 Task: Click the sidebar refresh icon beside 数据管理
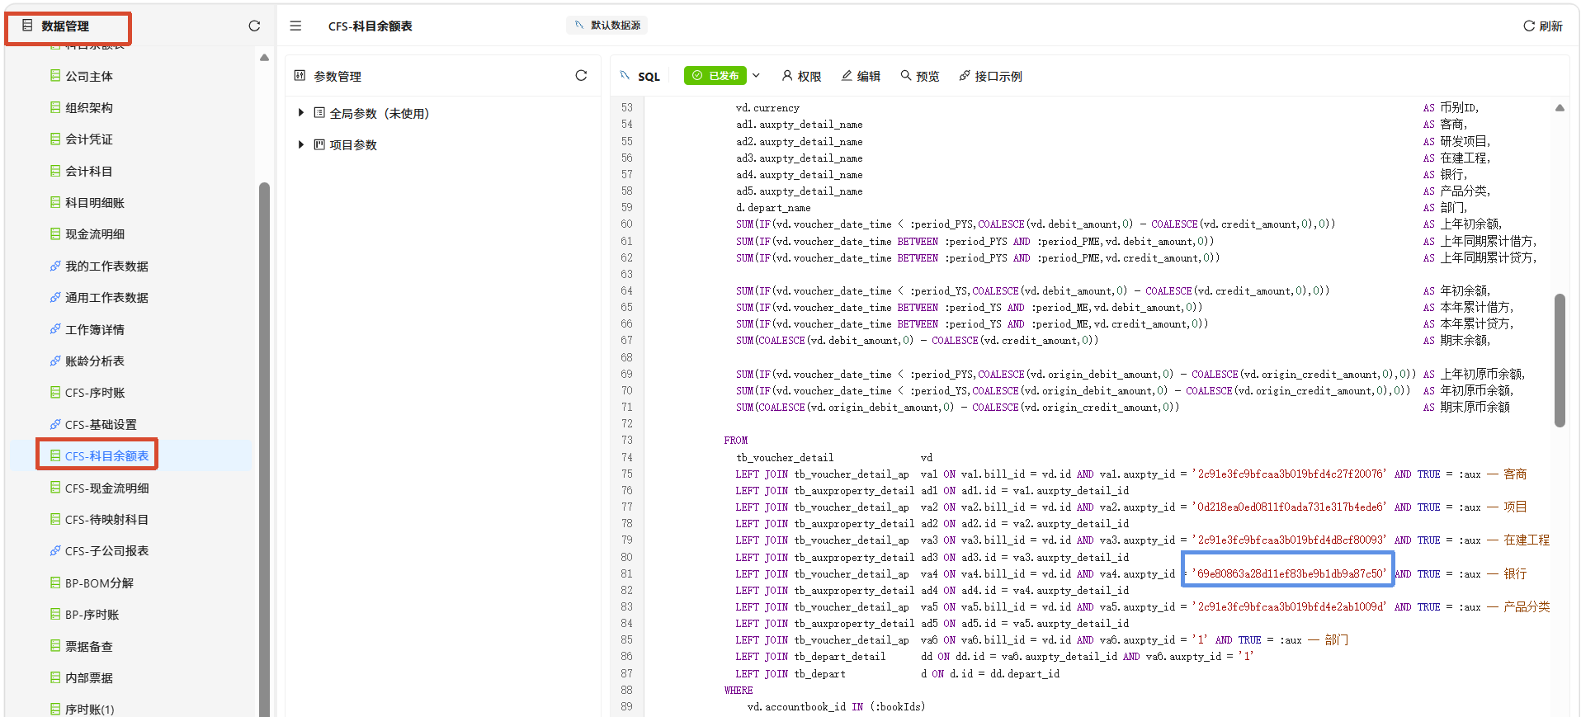click(x=254, y=26)
